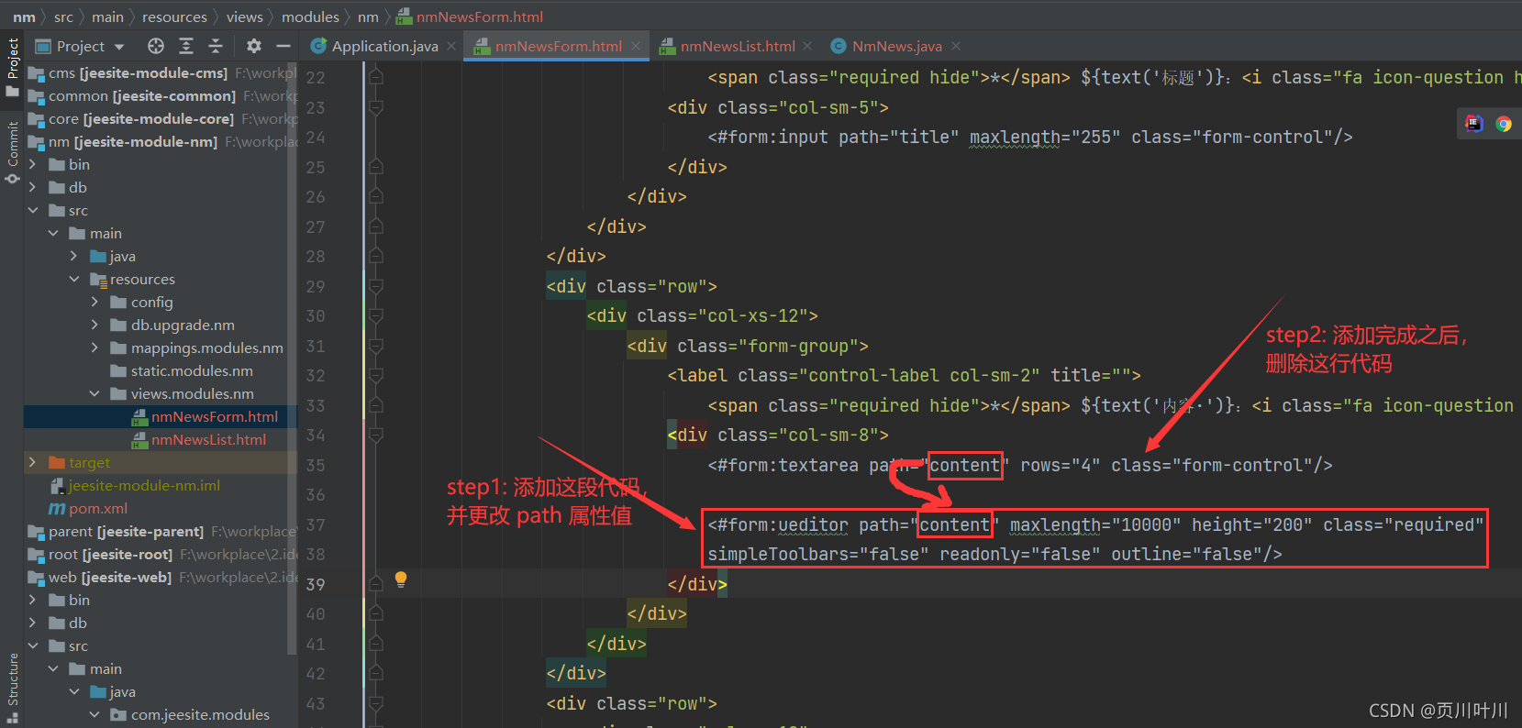Click the form:ueditor tag on line 37
Viewport: 1522px width, 728px height.
tap(778, 524)
